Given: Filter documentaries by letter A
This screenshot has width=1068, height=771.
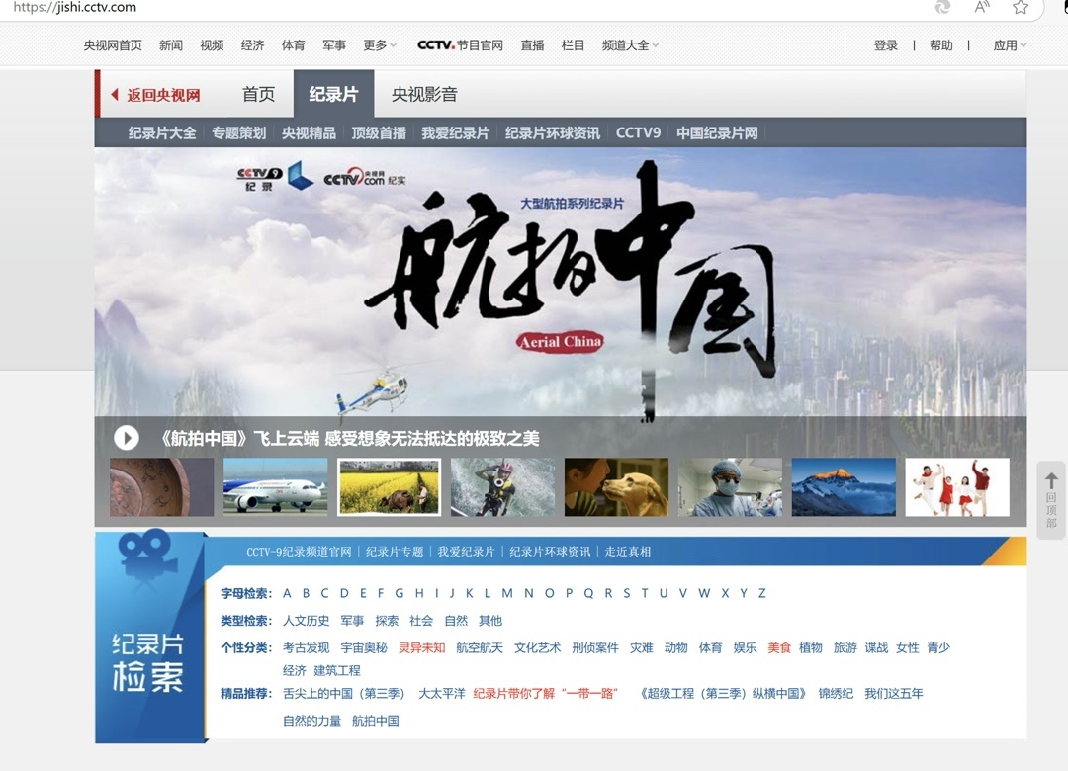Looking at the screenshot, I should coord(287,593).
